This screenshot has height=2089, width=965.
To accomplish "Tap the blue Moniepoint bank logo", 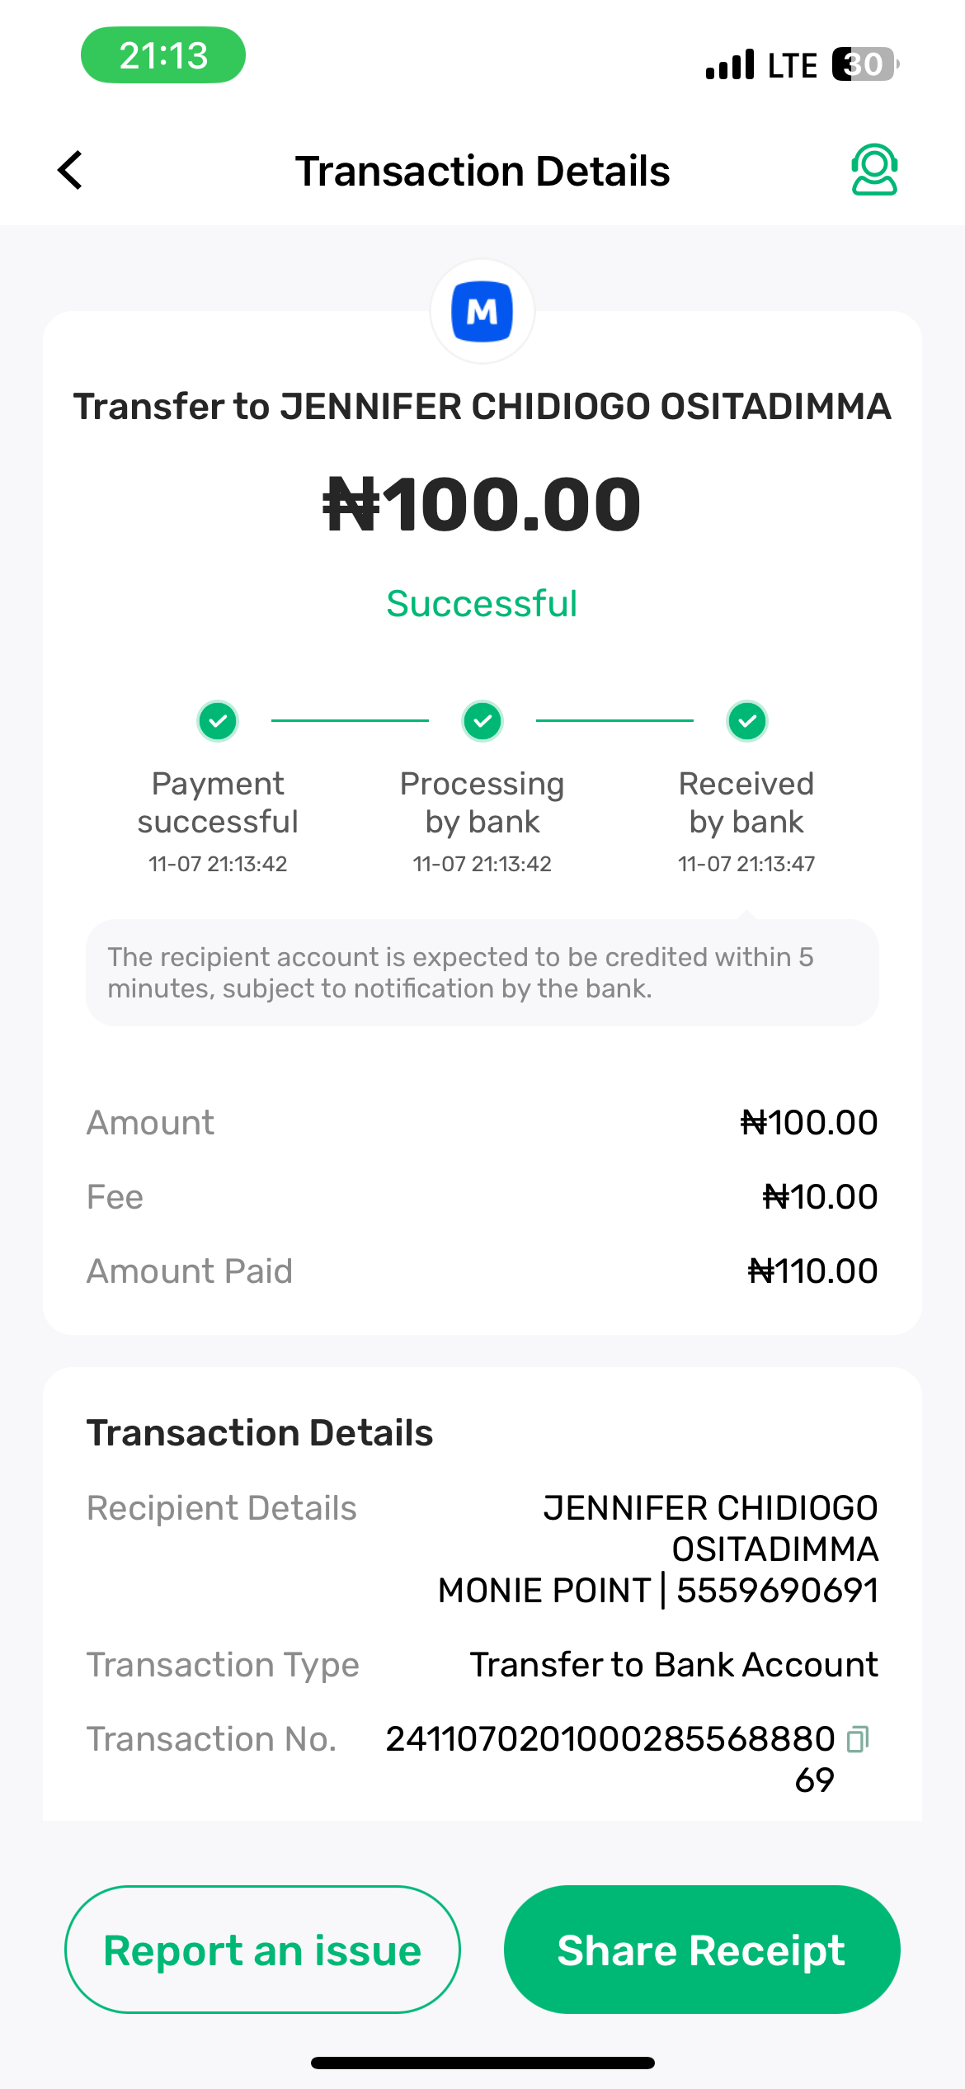I will (x=482, y=312).
